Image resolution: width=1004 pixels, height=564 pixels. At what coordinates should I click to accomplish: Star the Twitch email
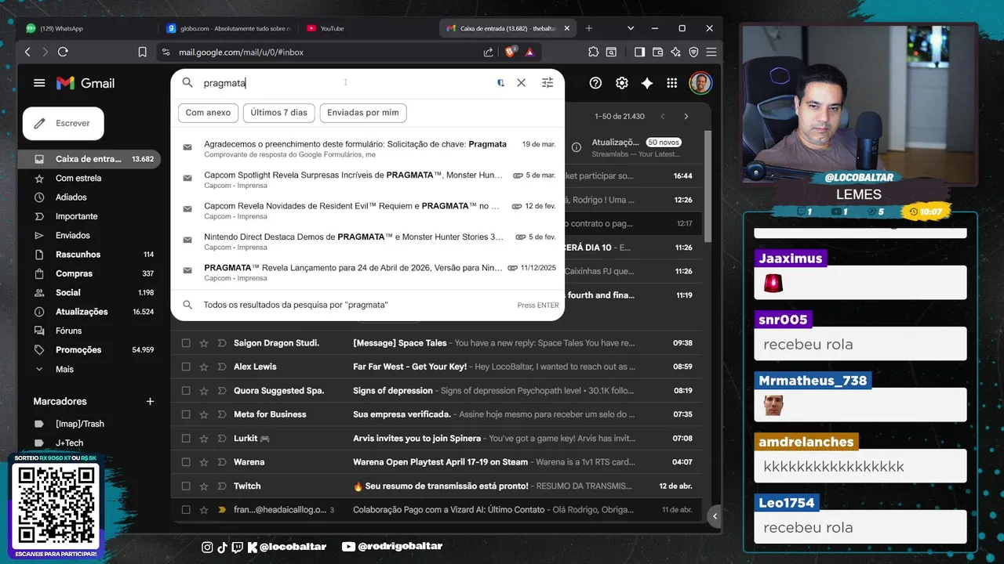tap(204, 486)
